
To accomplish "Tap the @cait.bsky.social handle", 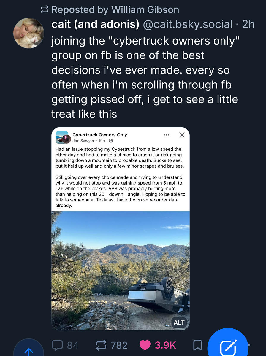I will (x=188, y=24).
